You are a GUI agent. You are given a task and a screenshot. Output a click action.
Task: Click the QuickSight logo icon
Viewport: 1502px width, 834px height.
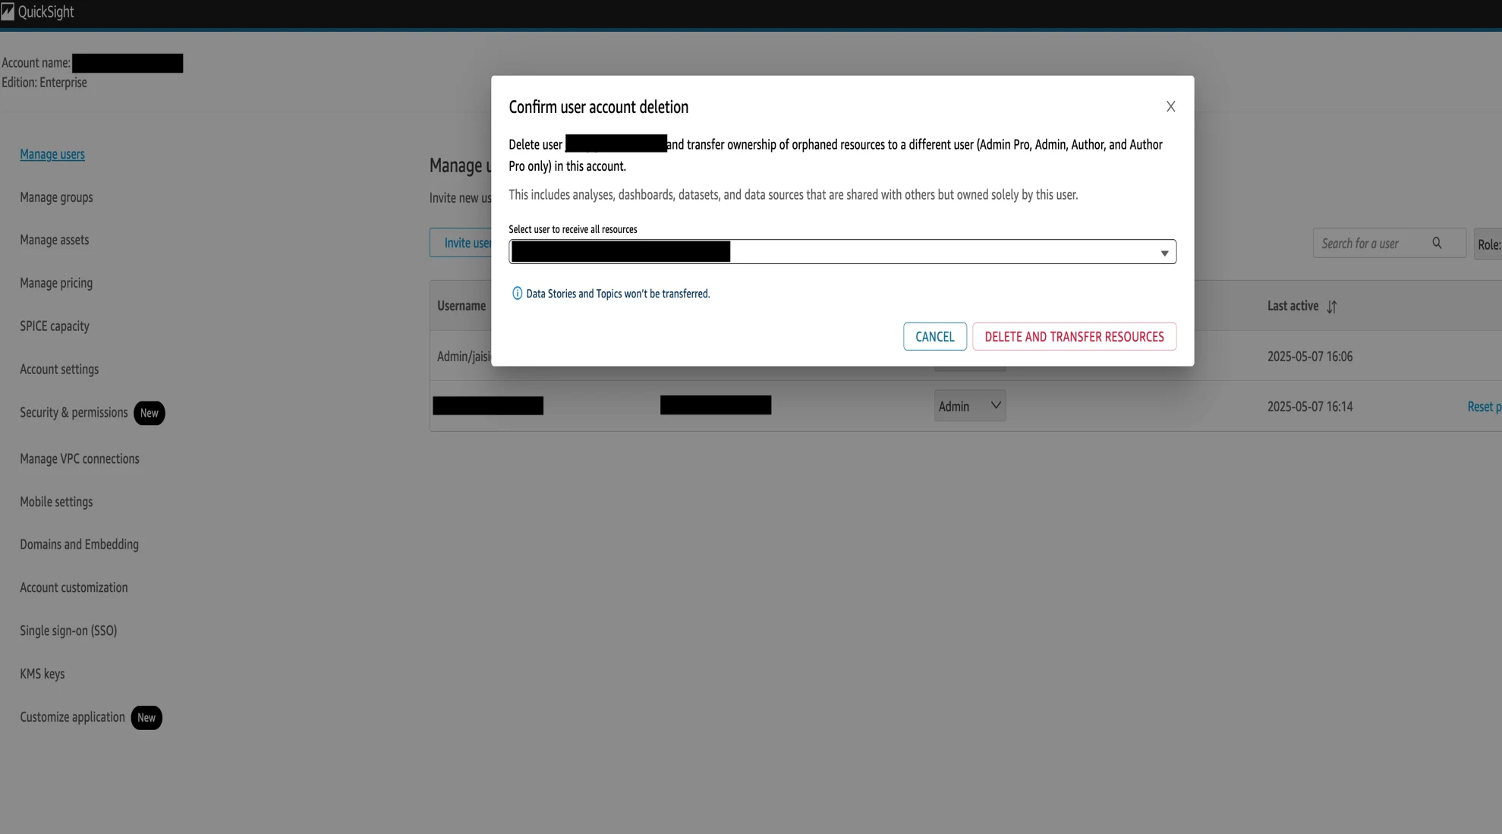coord(8,11)
